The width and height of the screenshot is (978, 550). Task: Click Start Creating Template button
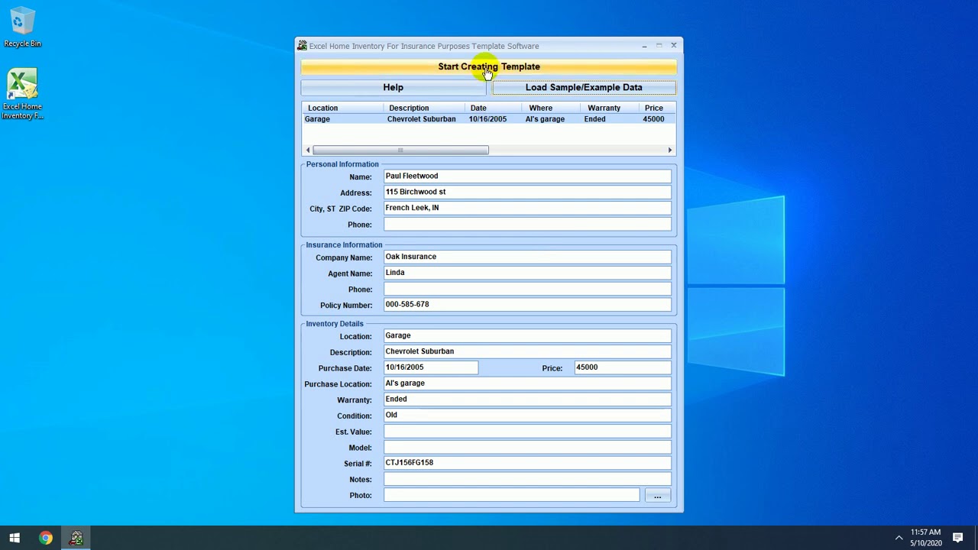tap(489, 66)
